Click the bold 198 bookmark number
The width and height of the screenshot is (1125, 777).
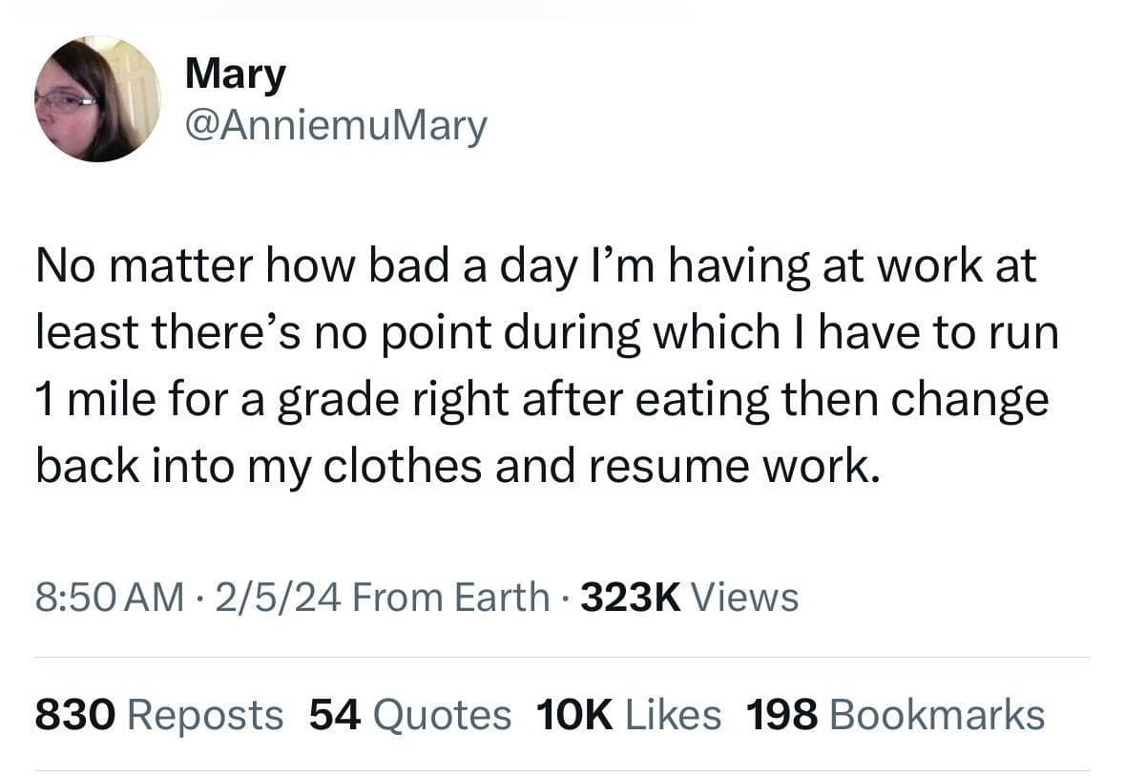click(x=781, y=715)
